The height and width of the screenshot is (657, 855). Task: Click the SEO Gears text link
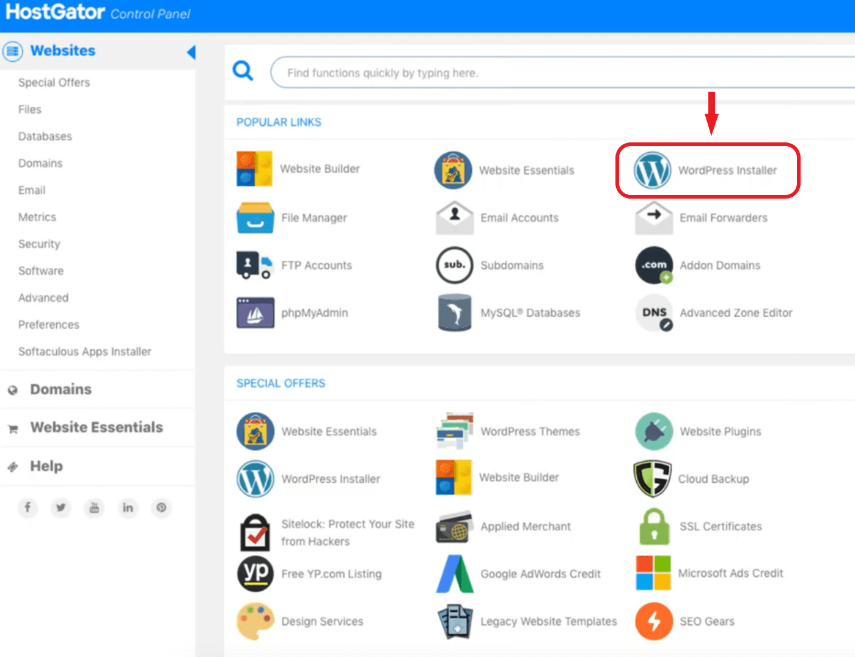707,621
